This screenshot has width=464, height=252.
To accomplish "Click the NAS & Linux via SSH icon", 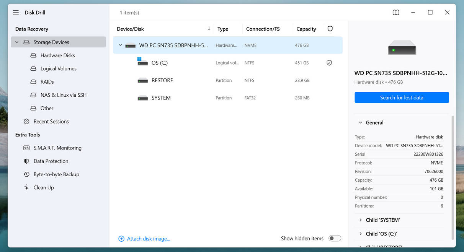I will [x=33, y=95].
